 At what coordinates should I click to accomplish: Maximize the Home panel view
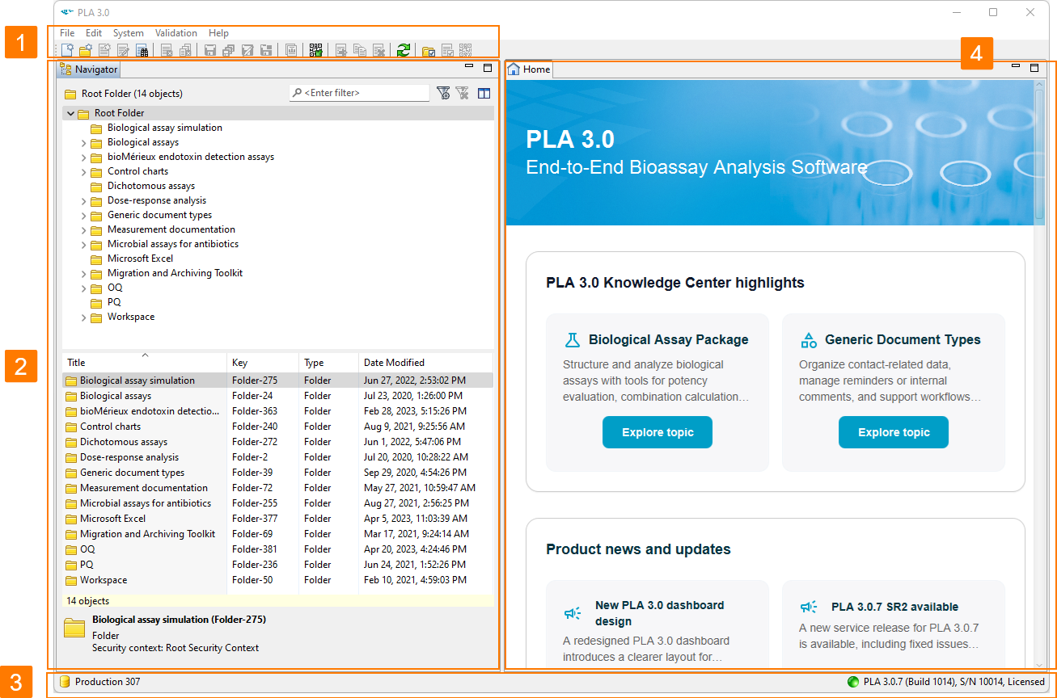[x=1034, y=68]
